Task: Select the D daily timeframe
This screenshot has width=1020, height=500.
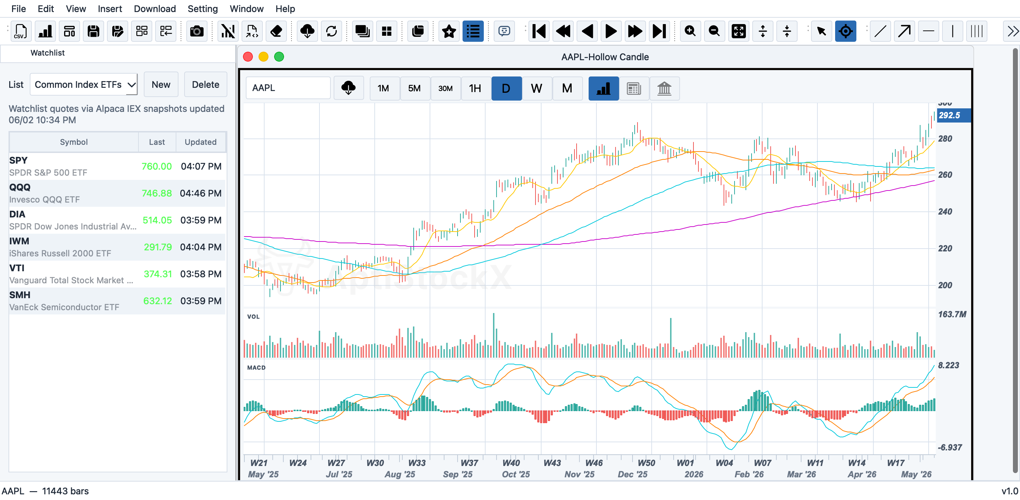Action: click(x=506, y=88)
